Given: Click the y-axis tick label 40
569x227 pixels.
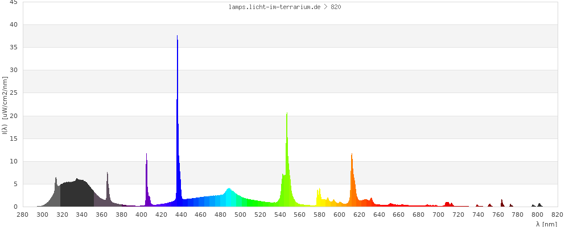Looking at the screenshot, I should click(x=14, y=24).
